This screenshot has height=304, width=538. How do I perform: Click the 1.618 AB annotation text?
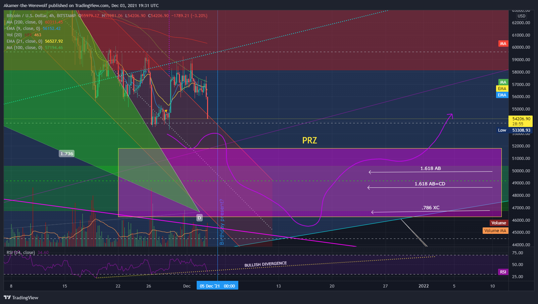[431, 168]
